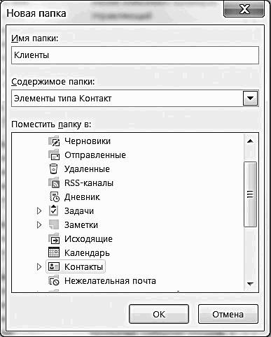Expand the Заметки tree node
The height and width of the screenshot is (337, 271).
pyautogui.click(x=39, y=225)
